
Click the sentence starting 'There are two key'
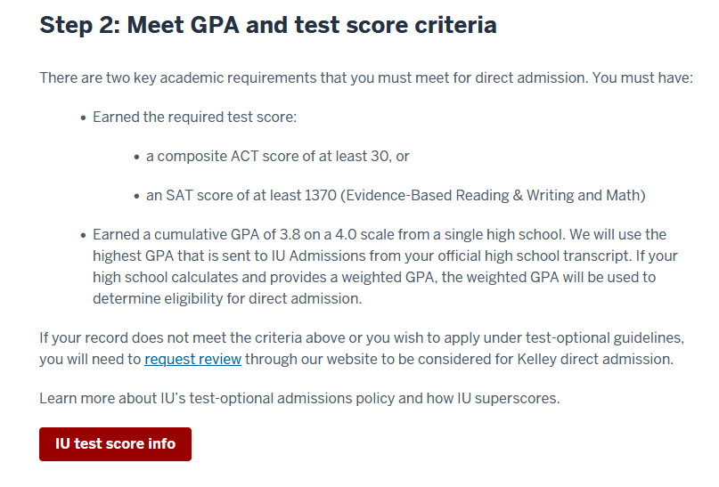pos(366,77)
